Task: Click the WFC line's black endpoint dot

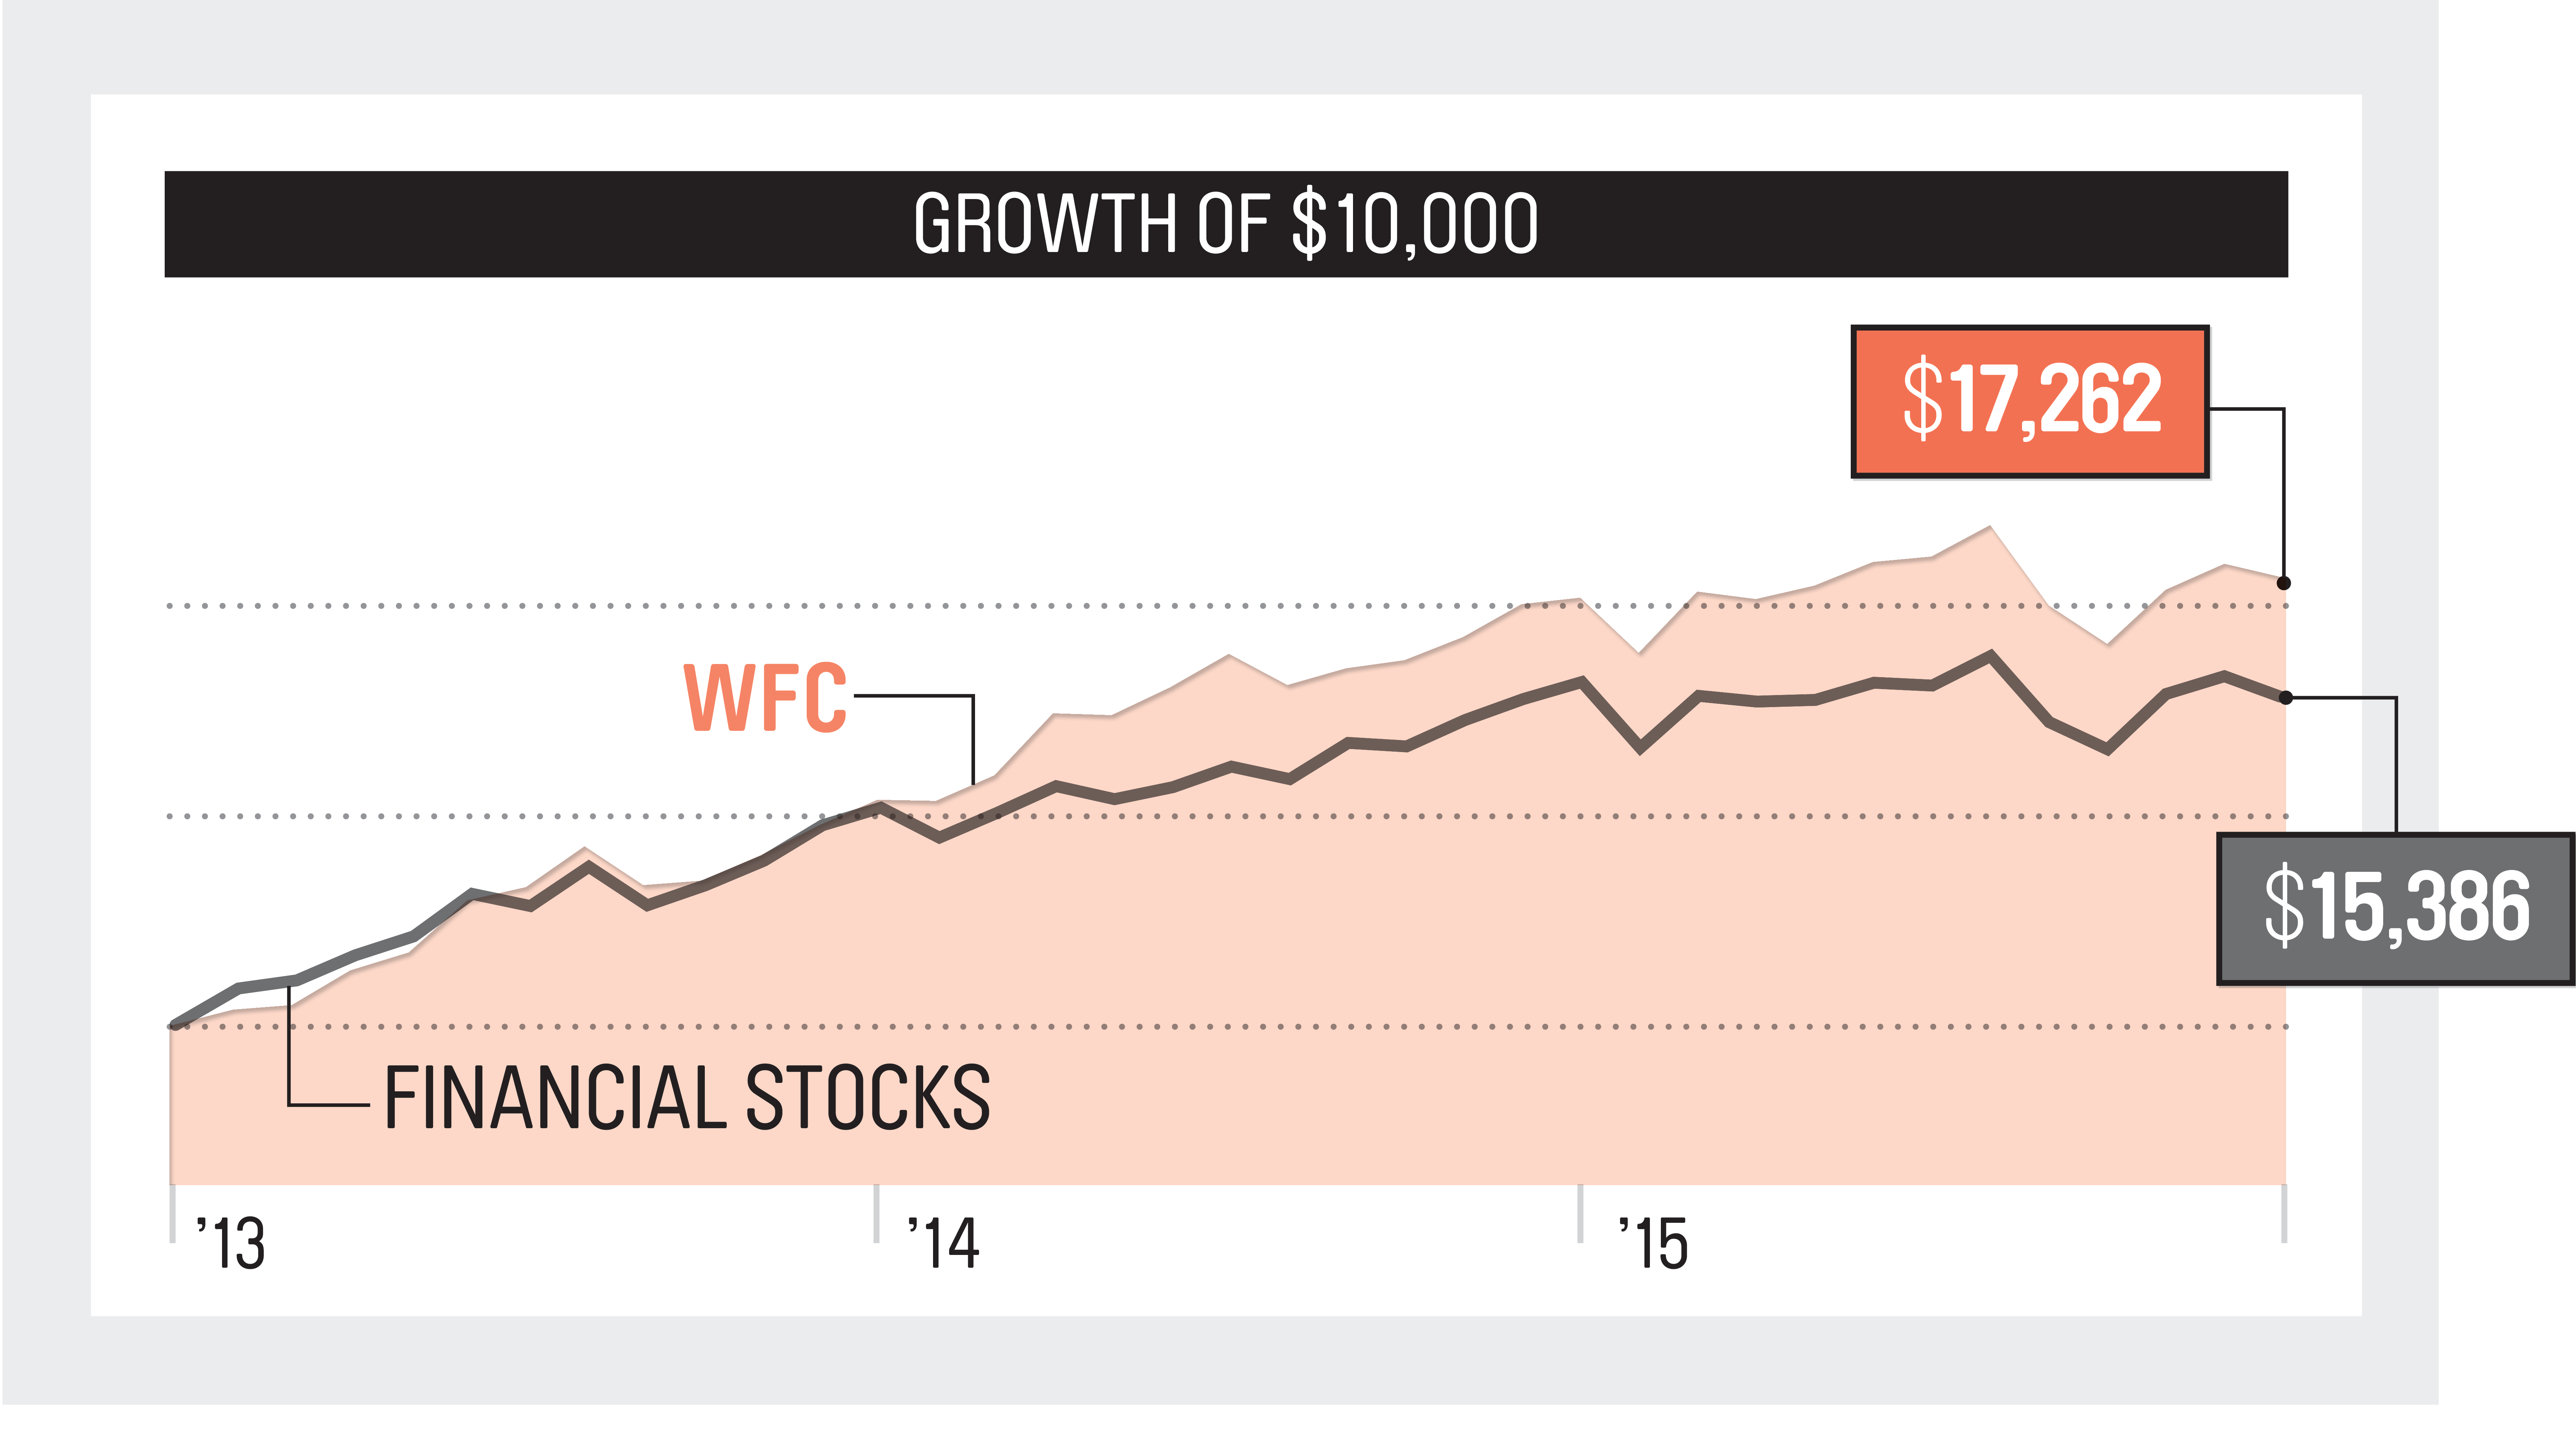Action: tap(2284, 583)
